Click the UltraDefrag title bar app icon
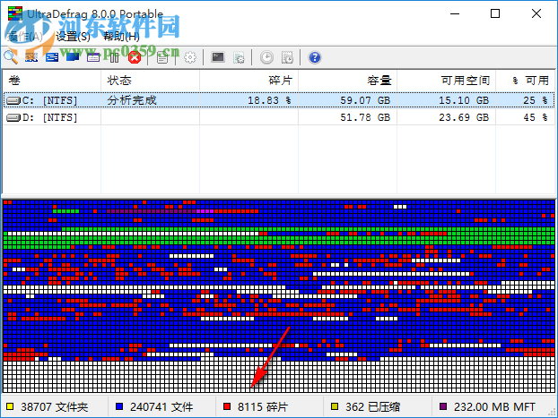558x418 pixels. [15, 13]
